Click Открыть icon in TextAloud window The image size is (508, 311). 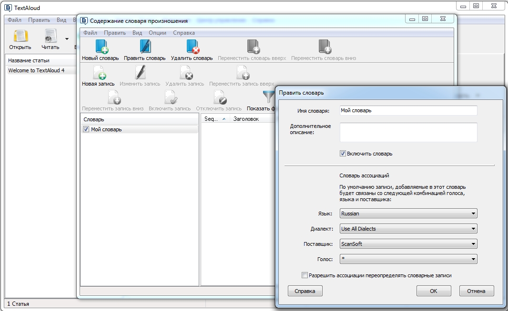point(20,36)
